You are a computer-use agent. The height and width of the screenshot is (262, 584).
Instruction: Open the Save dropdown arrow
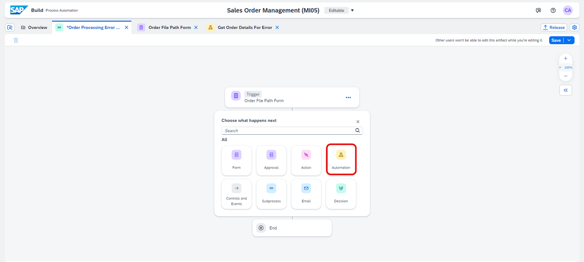click(x=569, y=40)
